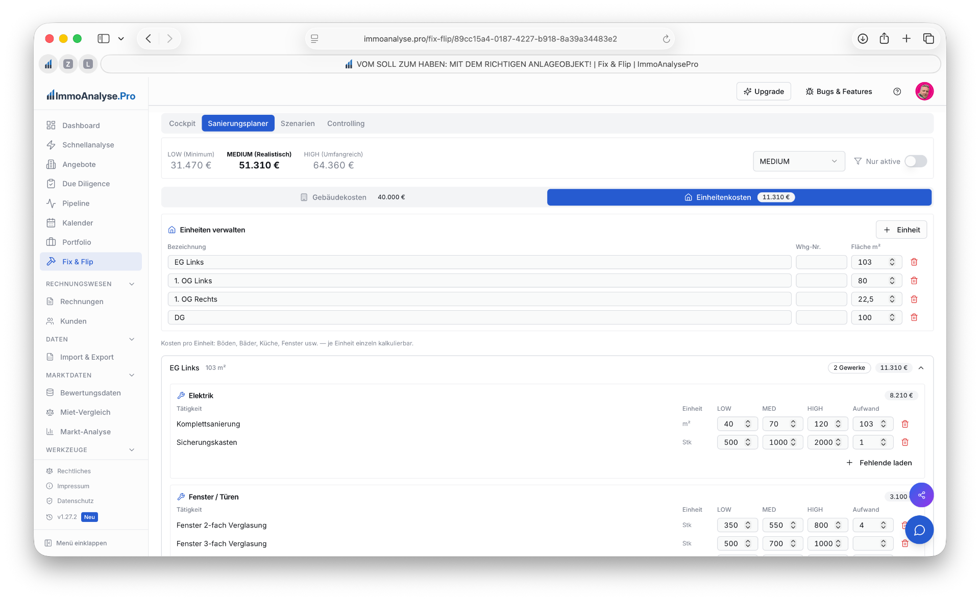980x601 pixels.
Task: Select the Einheitenkosten segment
Action: pos(739,197)
